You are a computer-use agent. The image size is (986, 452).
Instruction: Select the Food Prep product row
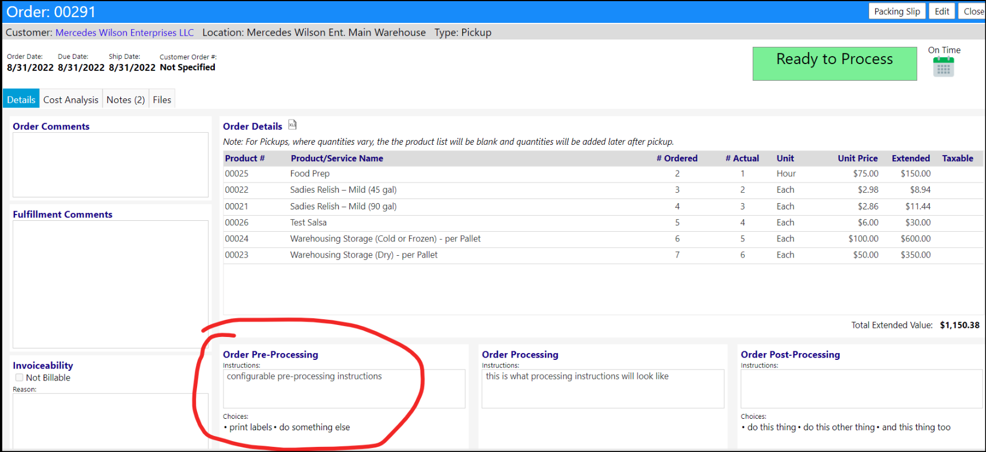pos(604,174)
